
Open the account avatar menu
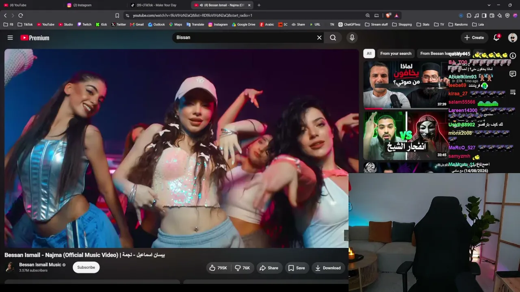[513, 38]
